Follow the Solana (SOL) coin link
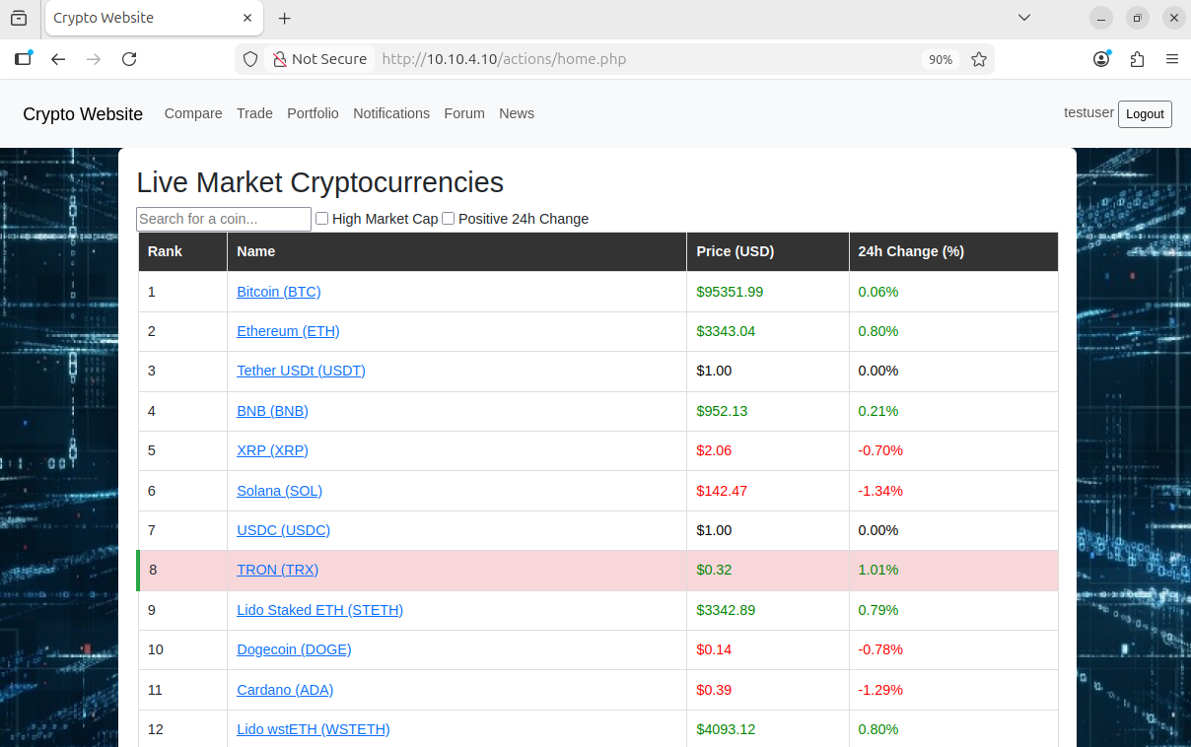1191x747 pixels. click(x=279, y=491)
